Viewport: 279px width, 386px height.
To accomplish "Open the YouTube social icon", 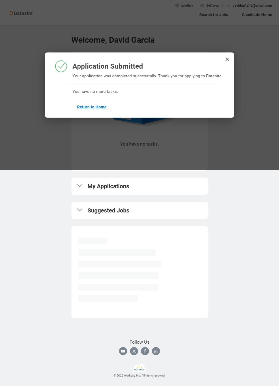I will (x=123, y=351).
